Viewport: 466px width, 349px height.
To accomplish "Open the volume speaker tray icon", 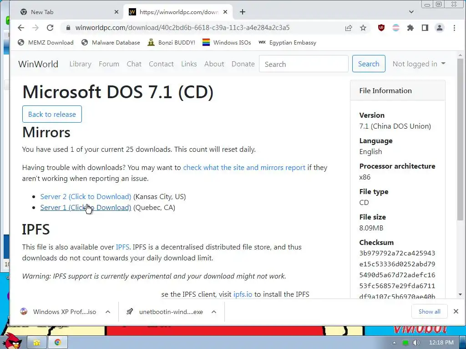I will [416, 343].
